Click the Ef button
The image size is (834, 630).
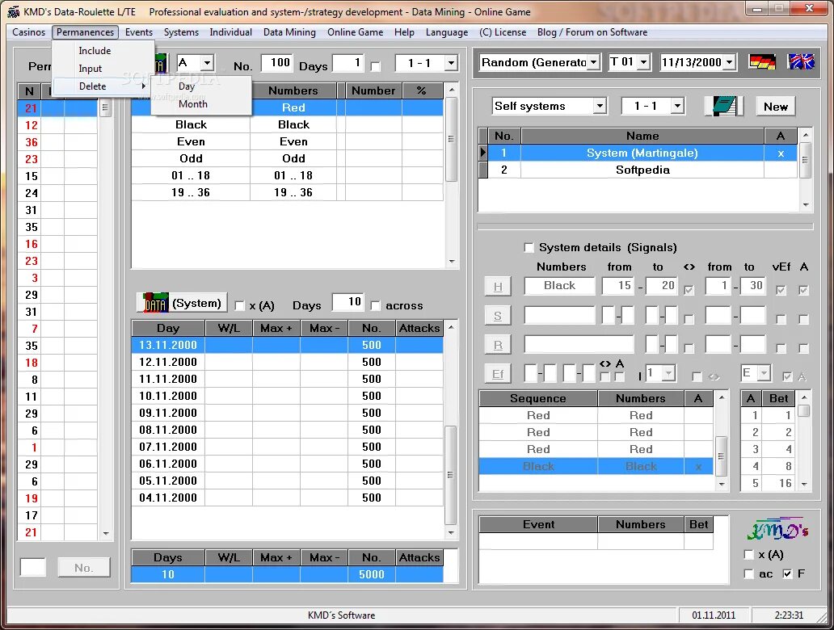pyautogui.click(x=498, y=373)
